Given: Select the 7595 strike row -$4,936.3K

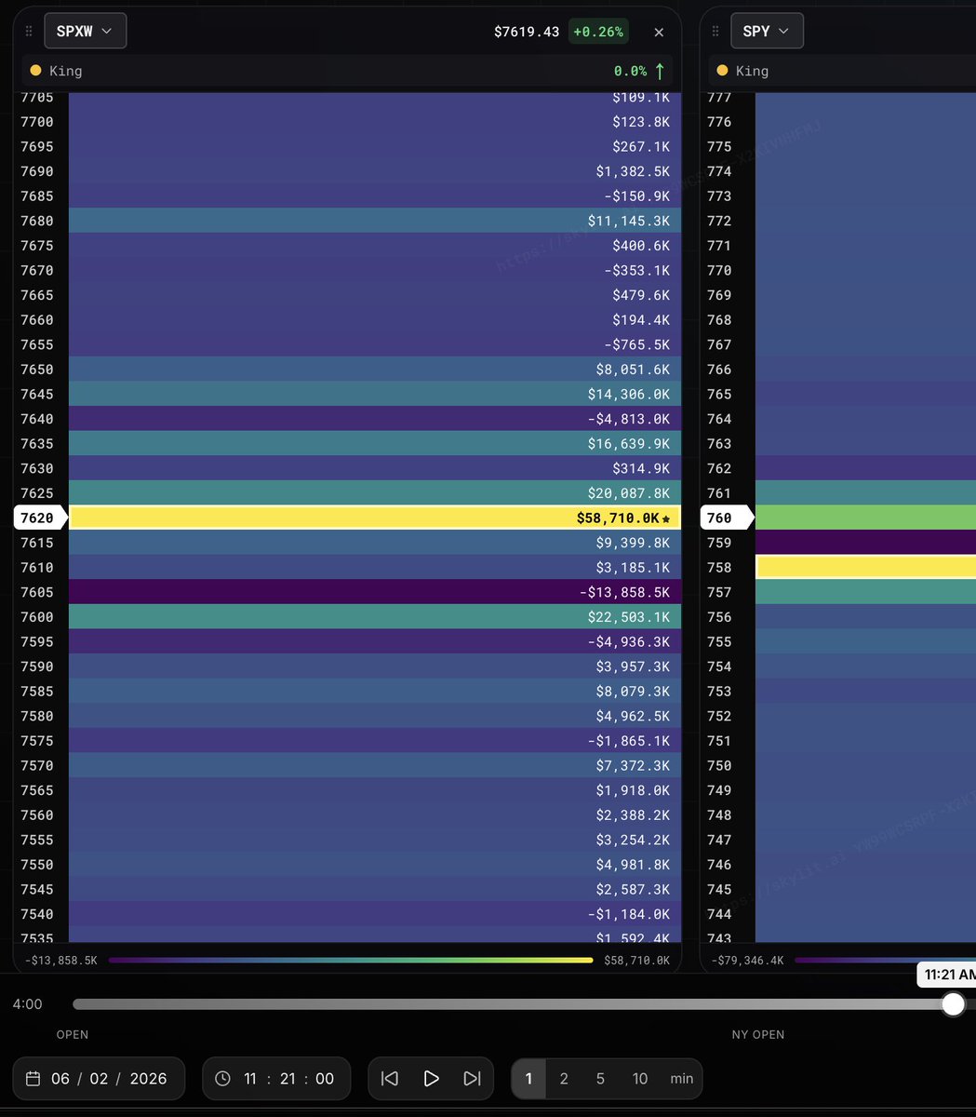Looking at the screenshot, I should (x=375, y=641).
